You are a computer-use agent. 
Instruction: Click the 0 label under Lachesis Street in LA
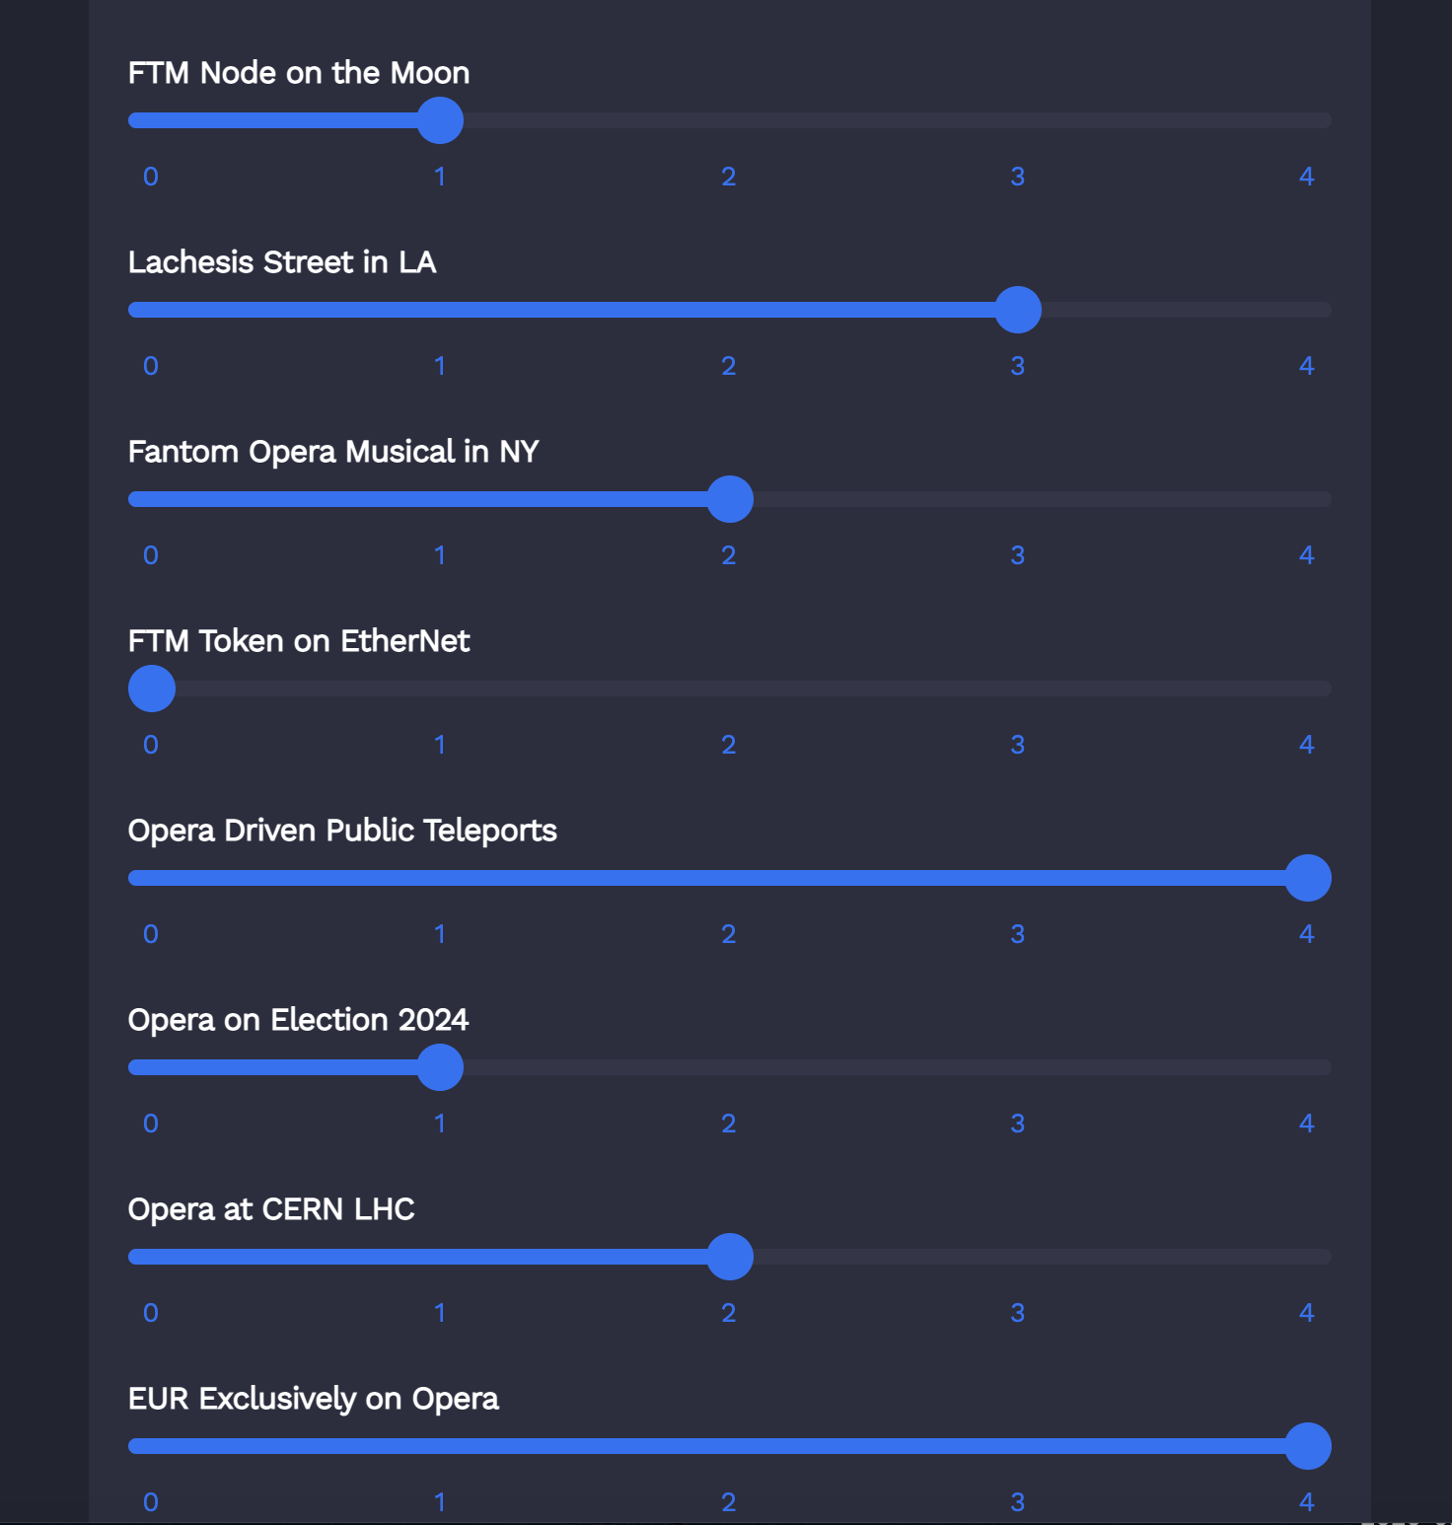tap(151, 365)
